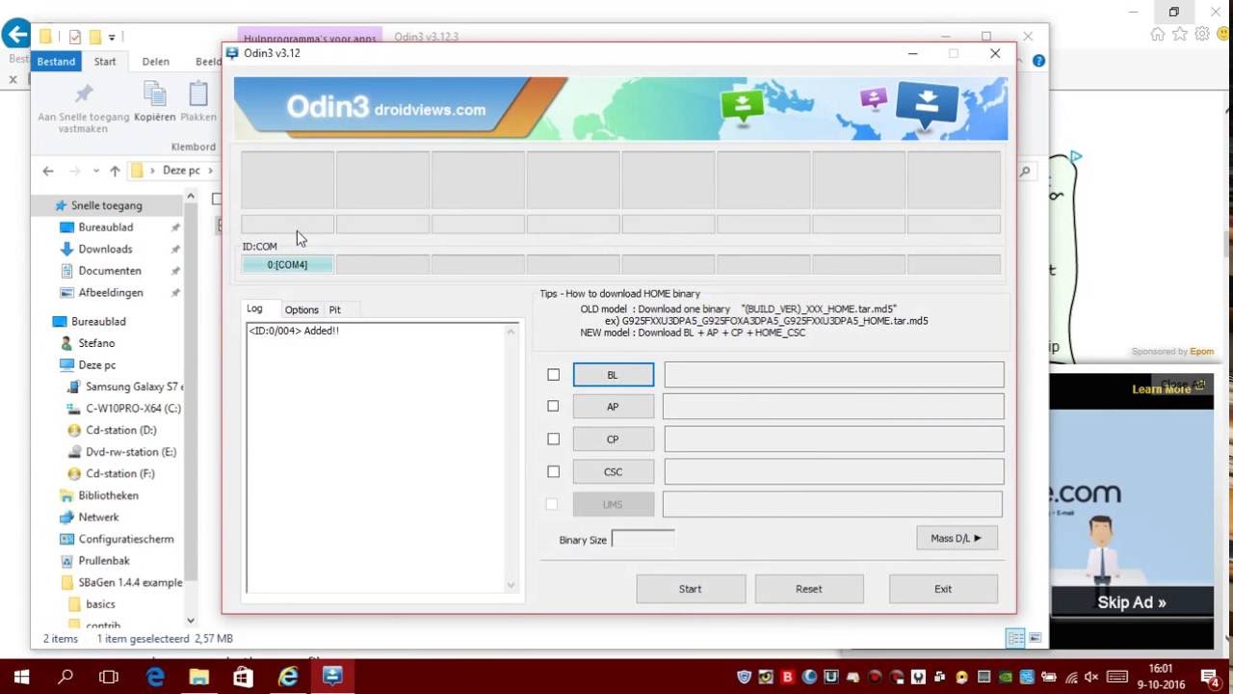This screenshot has height=694, width=1233.
Task: Select Netwerk in navigation pane
Action: click(98, 518)
